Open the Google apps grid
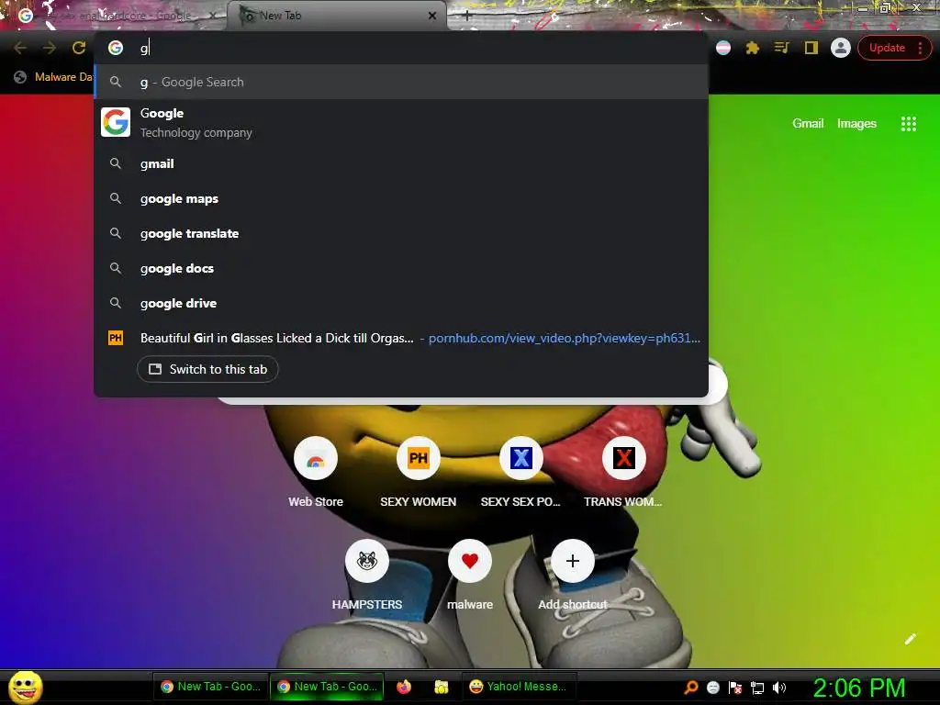The width and height of the screenshot is (940, 705). tap(908, 124)
